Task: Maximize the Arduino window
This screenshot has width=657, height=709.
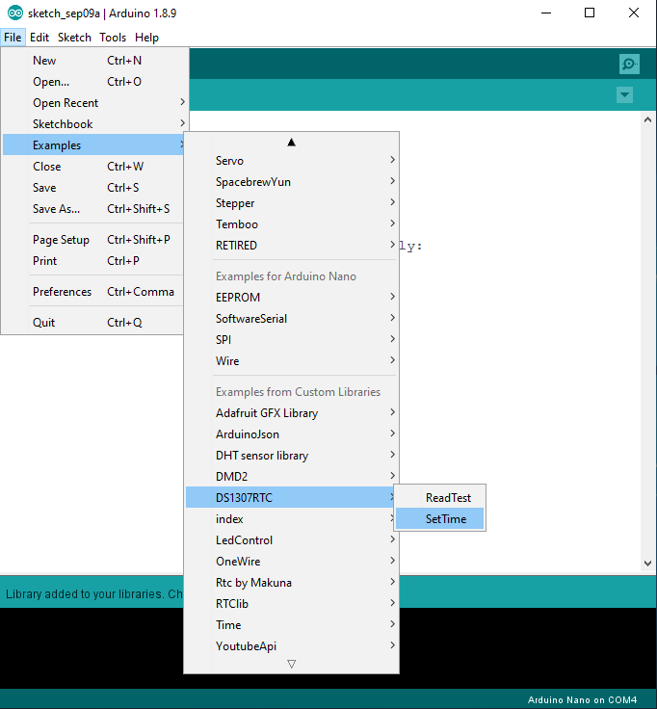Action: pos(590,13)
